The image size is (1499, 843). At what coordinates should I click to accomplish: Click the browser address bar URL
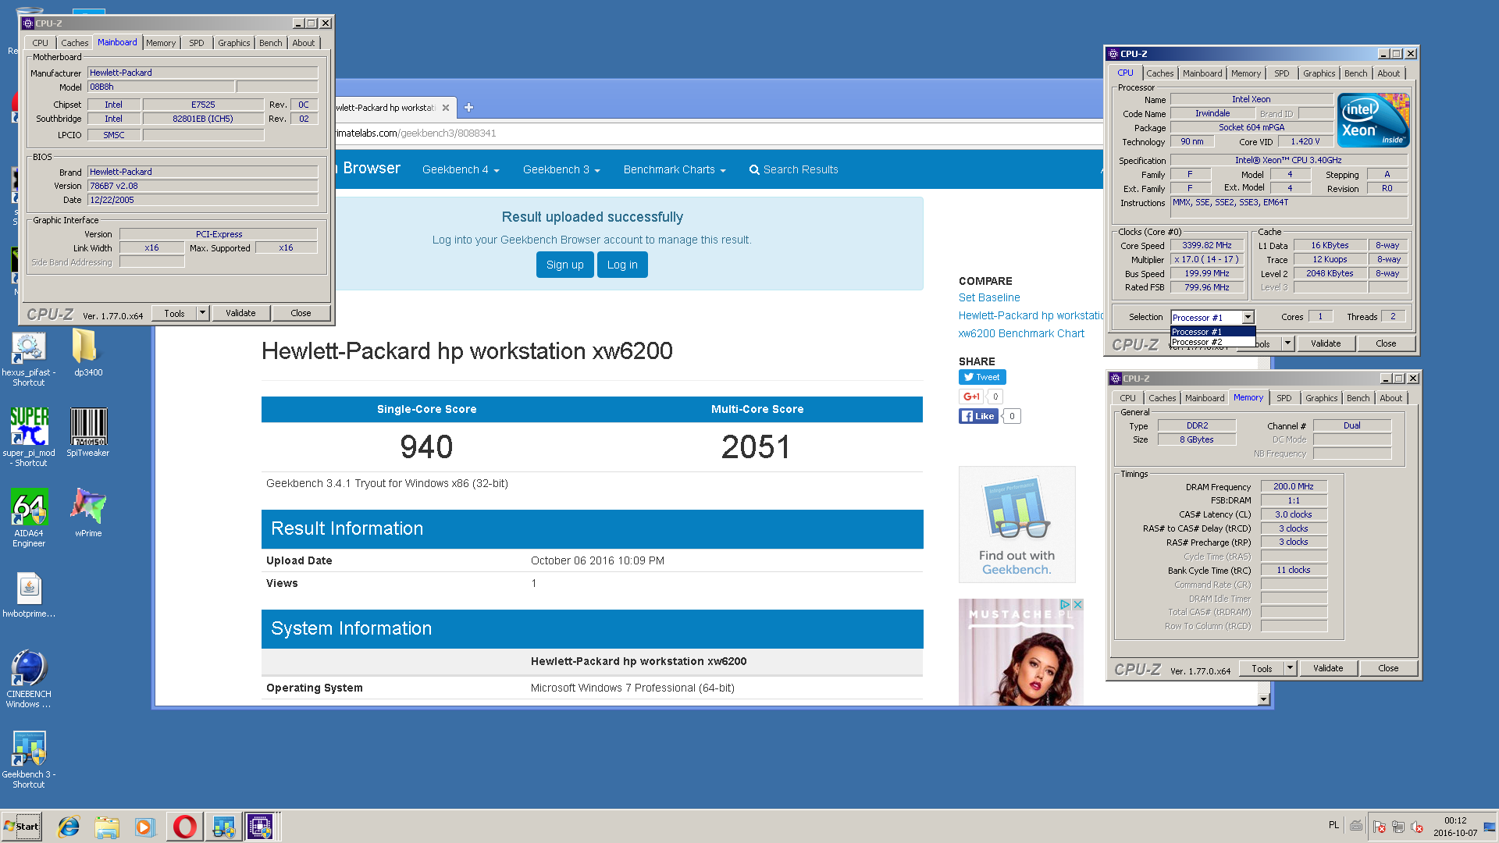(415, 133)
